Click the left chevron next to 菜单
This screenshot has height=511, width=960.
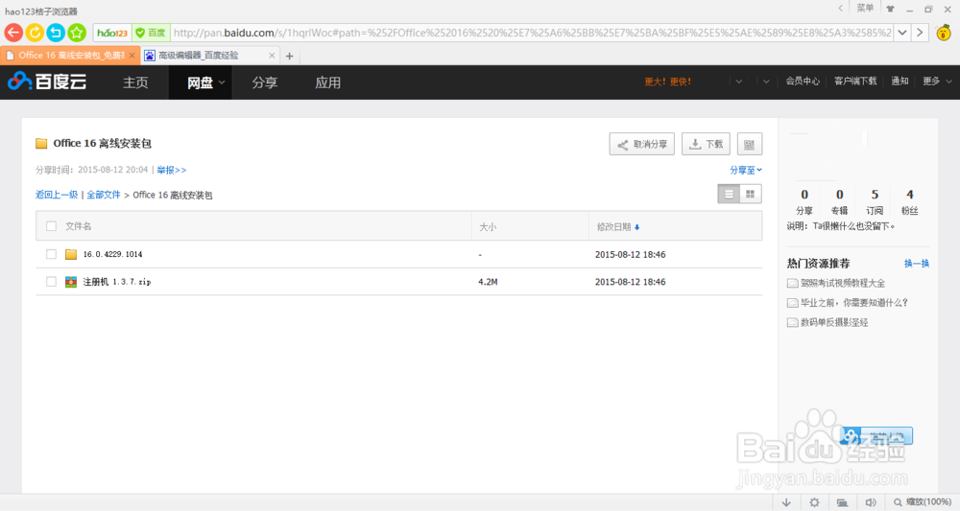click(841, 9)
